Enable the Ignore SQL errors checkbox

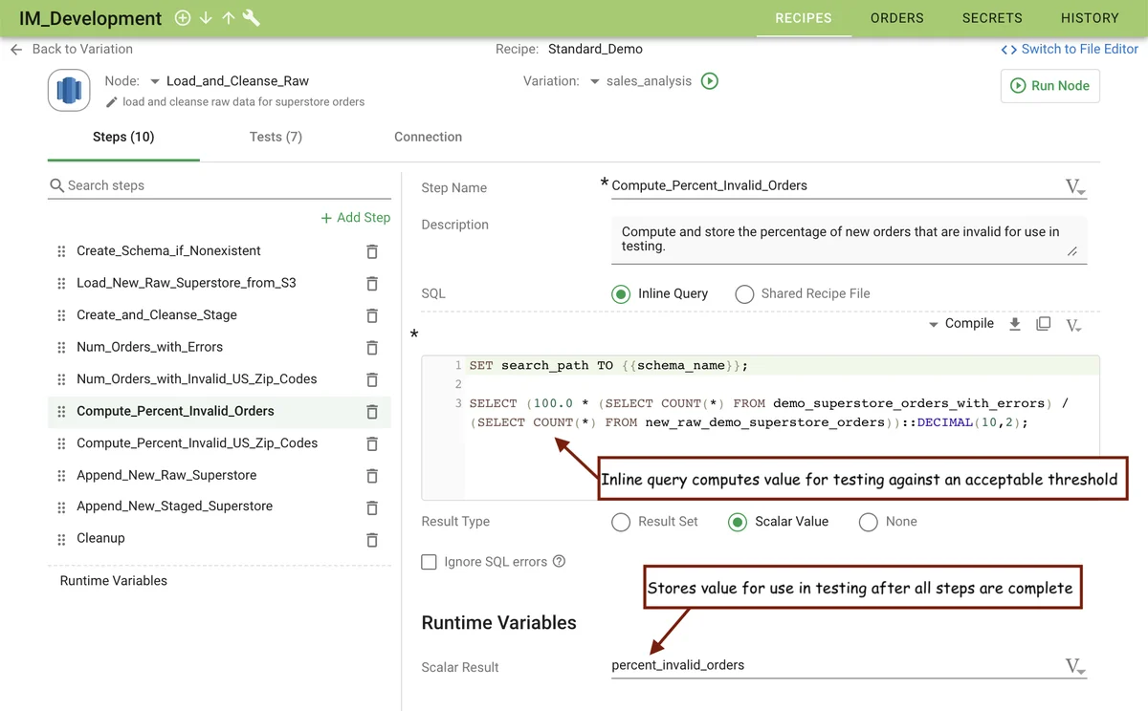430,562
